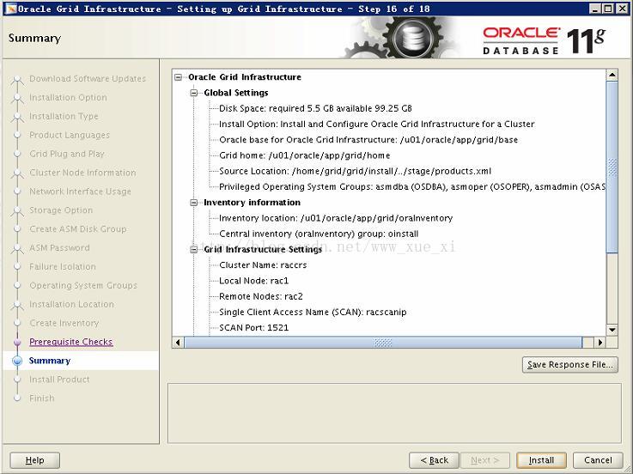Image resolution: width=633 pixels, height=474 pixels.
Task: Select the Install Option row
Action: (377, 124)
